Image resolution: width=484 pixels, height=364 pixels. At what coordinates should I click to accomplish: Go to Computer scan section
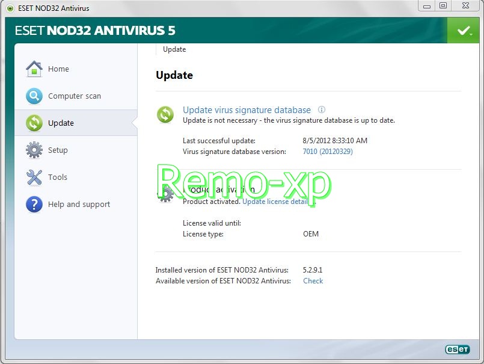click(x=76, y=96)
